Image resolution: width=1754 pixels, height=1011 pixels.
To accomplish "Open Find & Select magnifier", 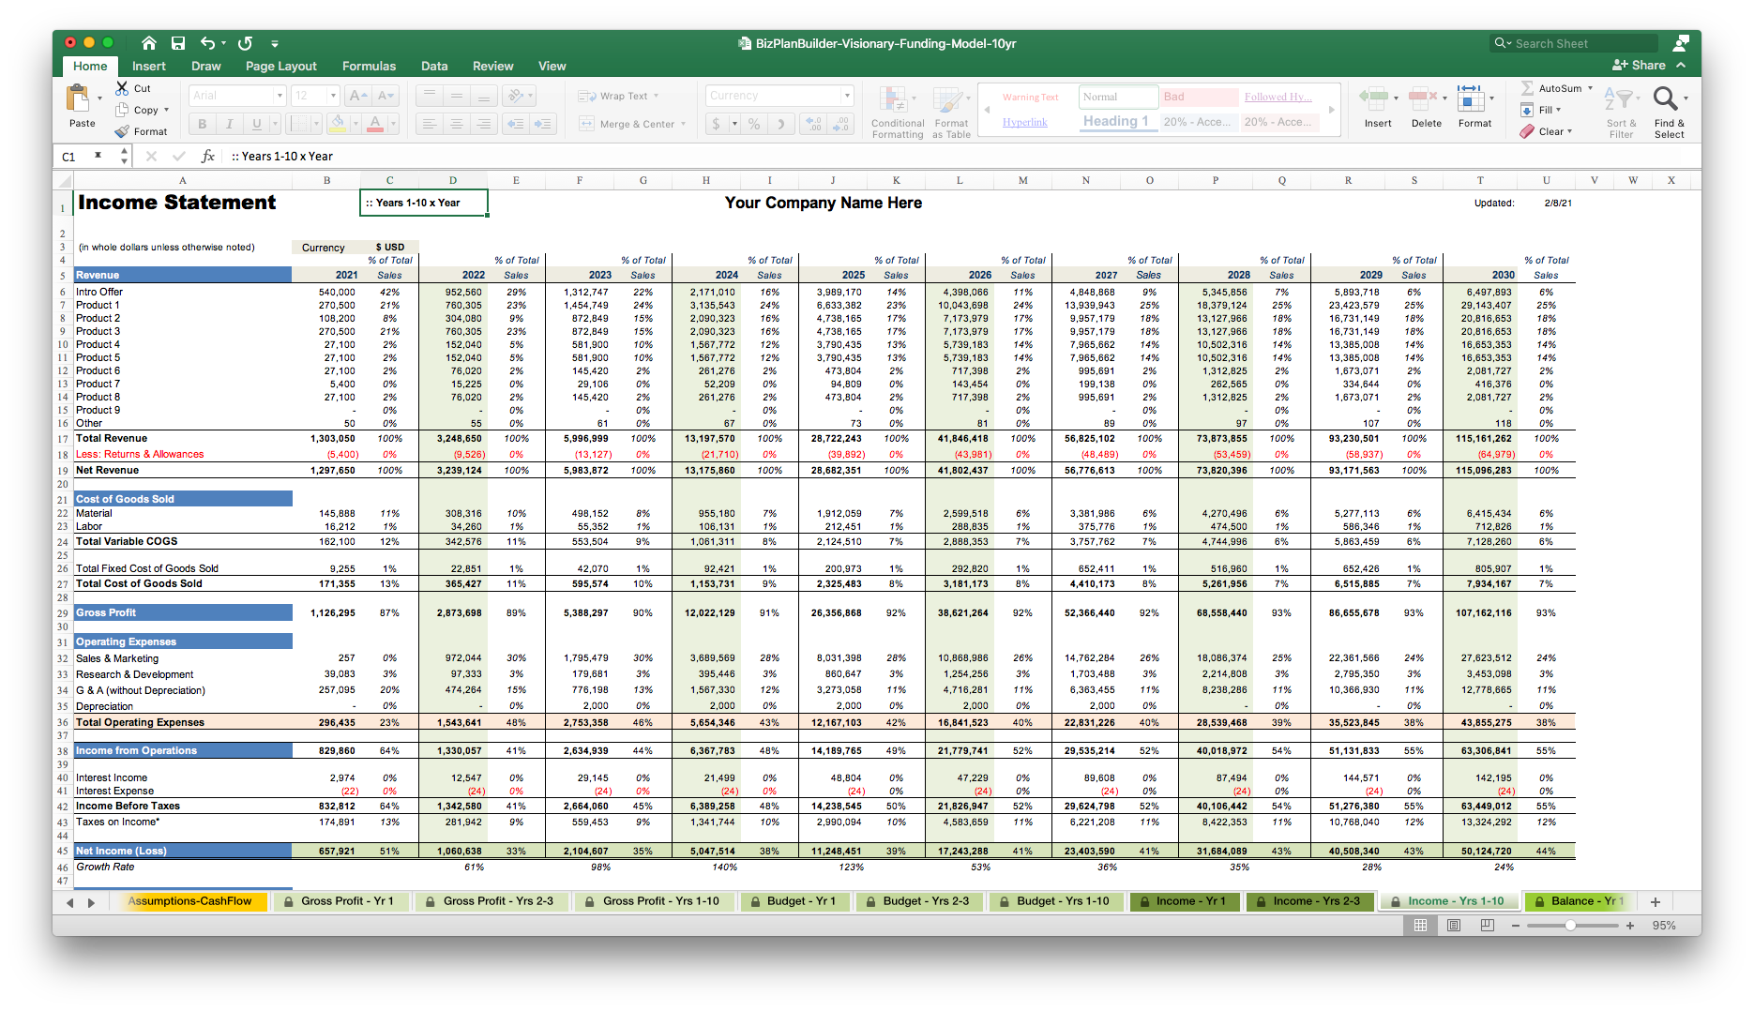I will pyautogui.click(x=1666, y=98).
